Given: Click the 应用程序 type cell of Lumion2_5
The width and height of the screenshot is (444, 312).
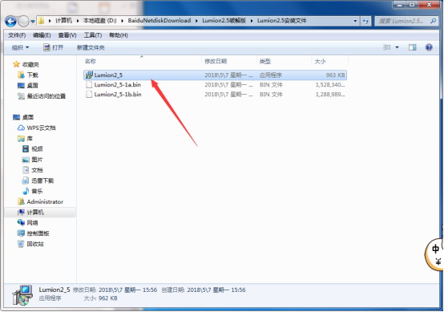Looking at the screenshot, I should pyautogui.click(x=270, y=75).
